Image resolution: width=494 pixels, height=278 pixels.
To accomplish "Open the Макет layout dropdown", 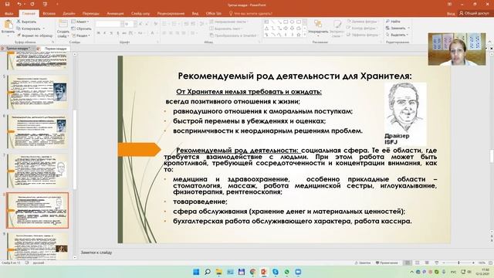I will point(80,22).
